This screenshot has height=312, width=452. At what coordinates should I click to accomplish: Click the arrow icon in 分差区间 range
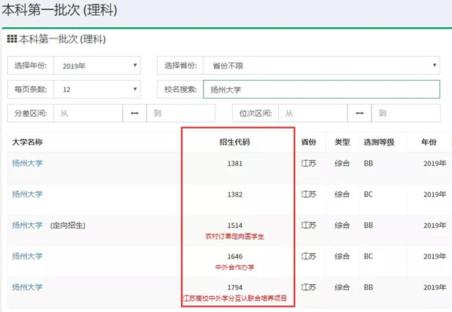tap(135, 113)
